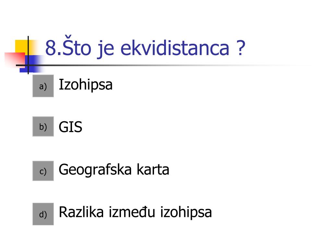This screenshot has width=332, height=249.
Task: Choose the Geografska karta answer text
Action: [114, 170]
